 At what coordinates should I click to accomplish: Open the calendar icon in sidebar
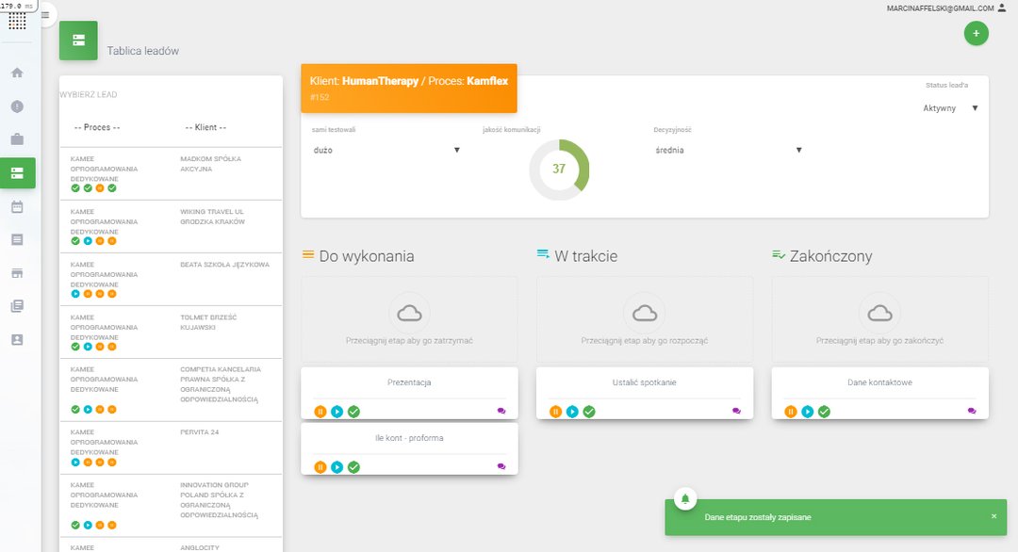coord(17,206)
